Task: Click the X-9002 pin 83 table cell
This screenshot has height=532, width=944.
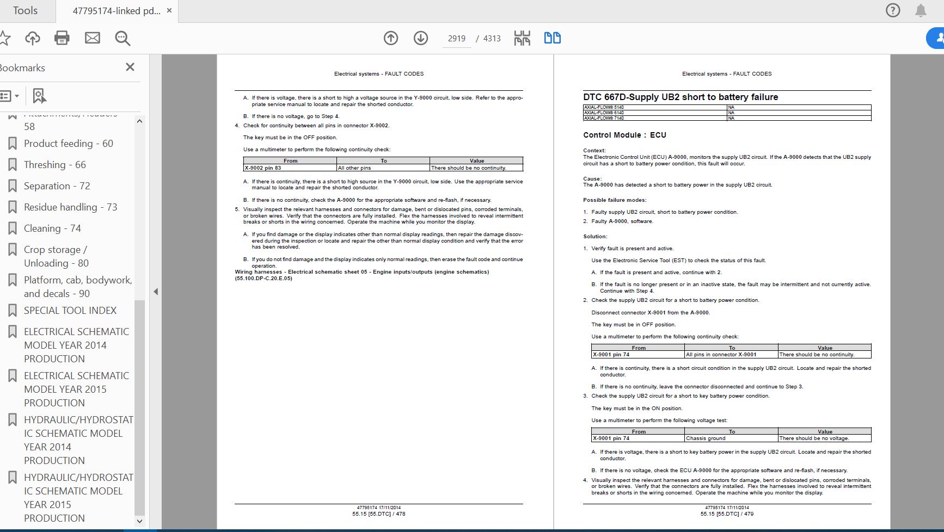Action: [290, 168]
